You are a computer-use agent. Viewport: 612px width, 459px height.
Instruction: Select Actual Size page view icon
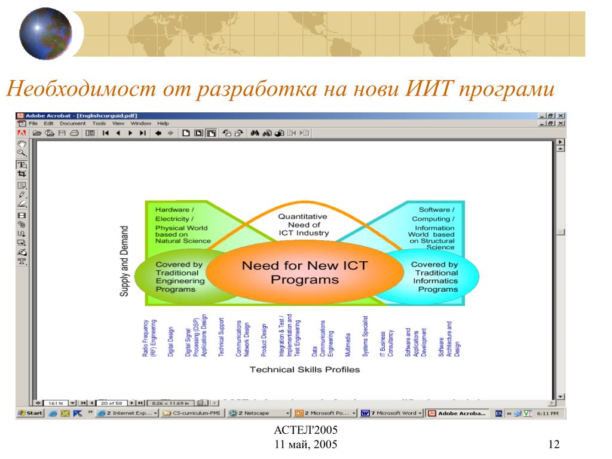[x=186, y=133]
